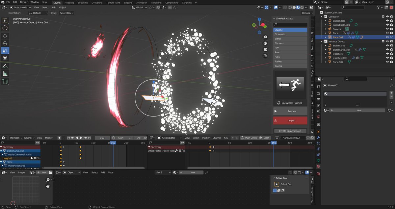Hide Camera object in the viewport

point(387,29)
